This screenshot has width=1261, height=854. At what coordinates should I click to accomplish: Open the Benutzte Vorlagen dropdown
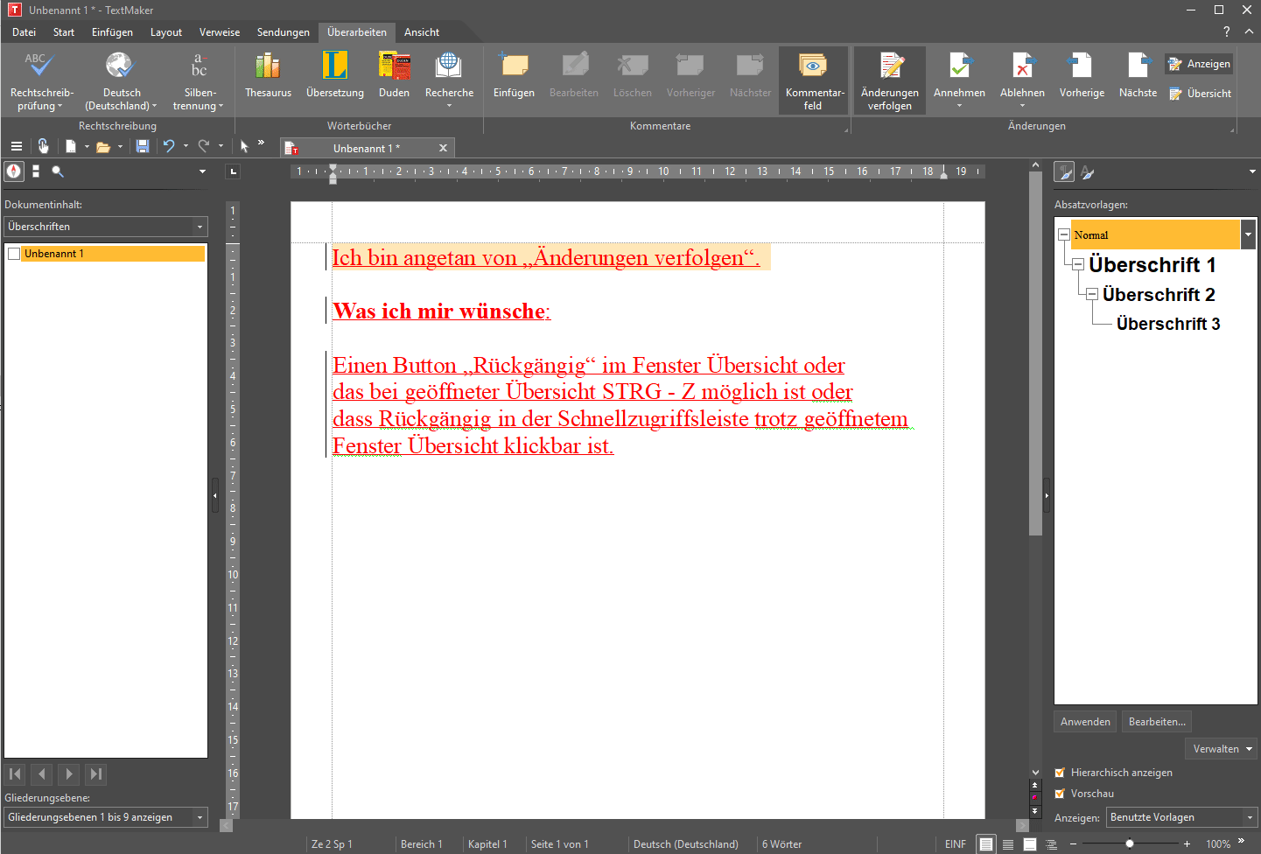[1181, 817]
